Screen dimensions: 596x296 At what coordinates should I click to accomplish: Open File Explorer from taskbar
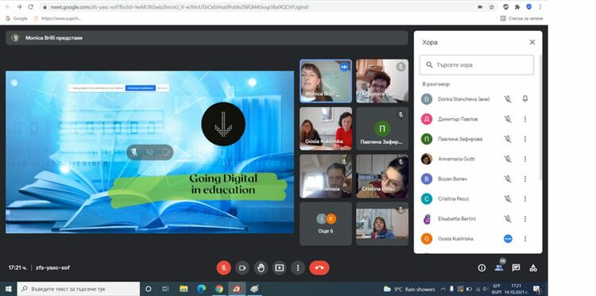pyautogui.click(x=184, y=289)
